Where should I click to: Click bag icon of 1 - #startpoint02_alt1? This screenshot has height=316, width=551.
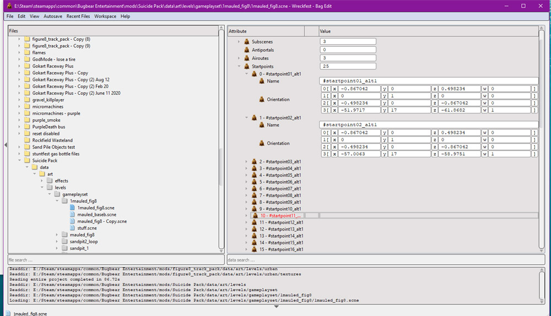255,118
